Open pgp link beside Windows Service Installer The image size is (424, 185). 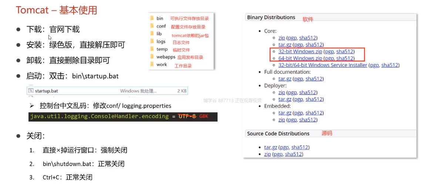pyautogui.click(x=374, y=65)
